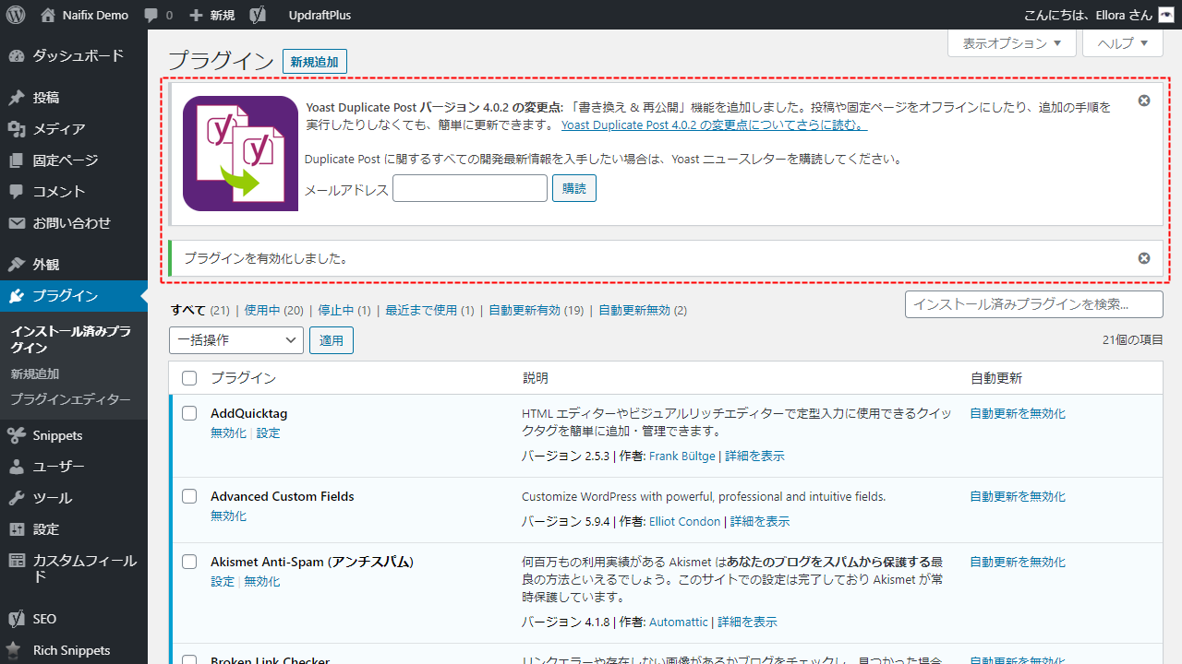Open the Yoast icon in admin bar
Screen dimensions: 1182x664
point(259,15)
